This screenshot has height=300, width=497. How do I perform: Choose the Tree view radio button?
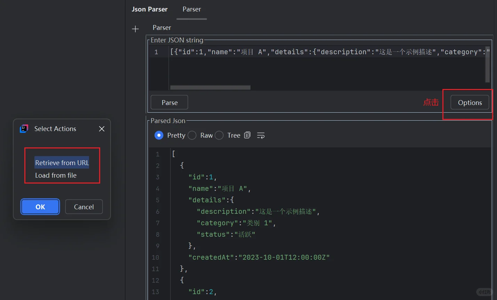pyautogui.click(x=219, y=135)
